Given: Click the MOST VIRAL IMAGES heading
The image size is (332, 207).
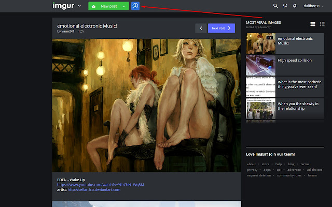Looking at the screenshot, I should pyautogui.click(x=264, y=22).
